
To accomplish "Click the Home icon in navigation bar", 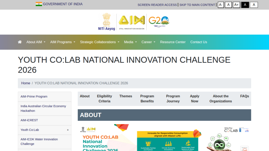I will click(20, 42).
